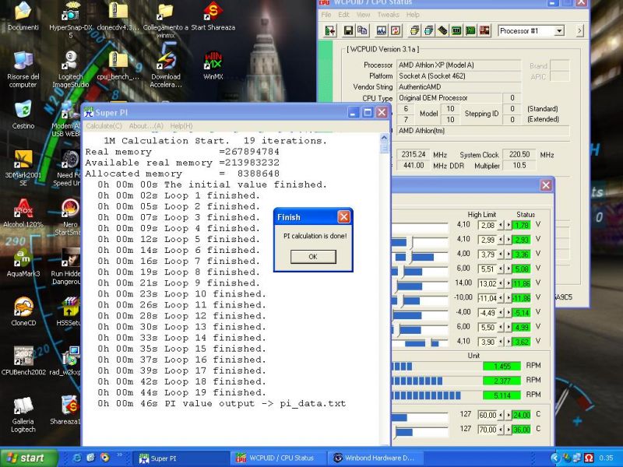This screenshot has width=623, height=467.
Task: Increase the 70,00 temperature limit with right arrow
Action: tap(509, 430)
